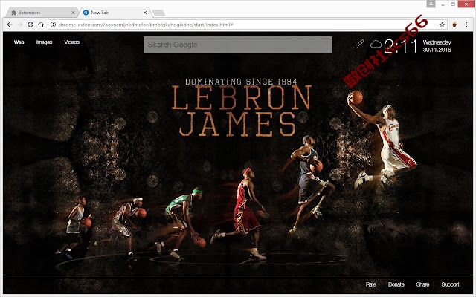476x297 pixels.
Task: Close the Extensions tab
Action: (x=73, y=13)
